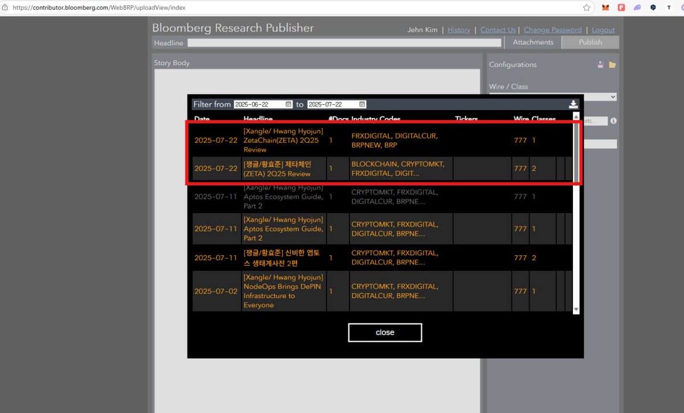Click into the Headline input field
The width and height of the screenshot is (684, 413).
point(344,43)
